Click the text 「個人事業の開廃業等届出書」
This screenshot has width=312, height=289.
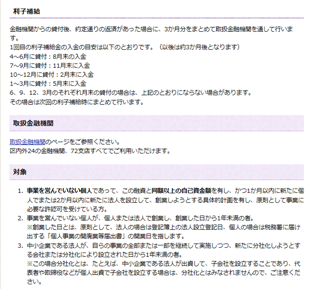(x=87, y=236)
